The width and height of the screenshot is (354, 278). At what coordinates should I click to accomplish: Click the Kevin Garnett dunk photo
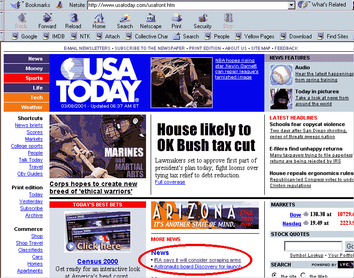coord(182,83)
